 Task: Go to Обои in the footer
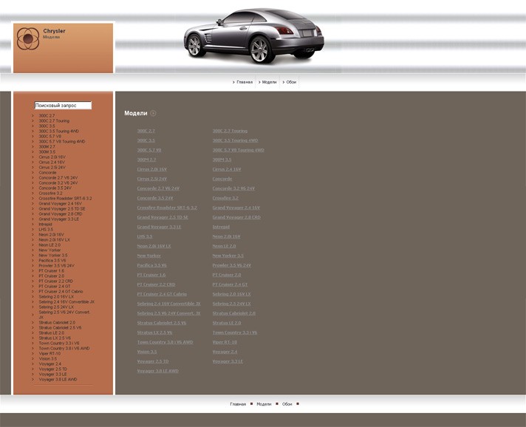287,404
